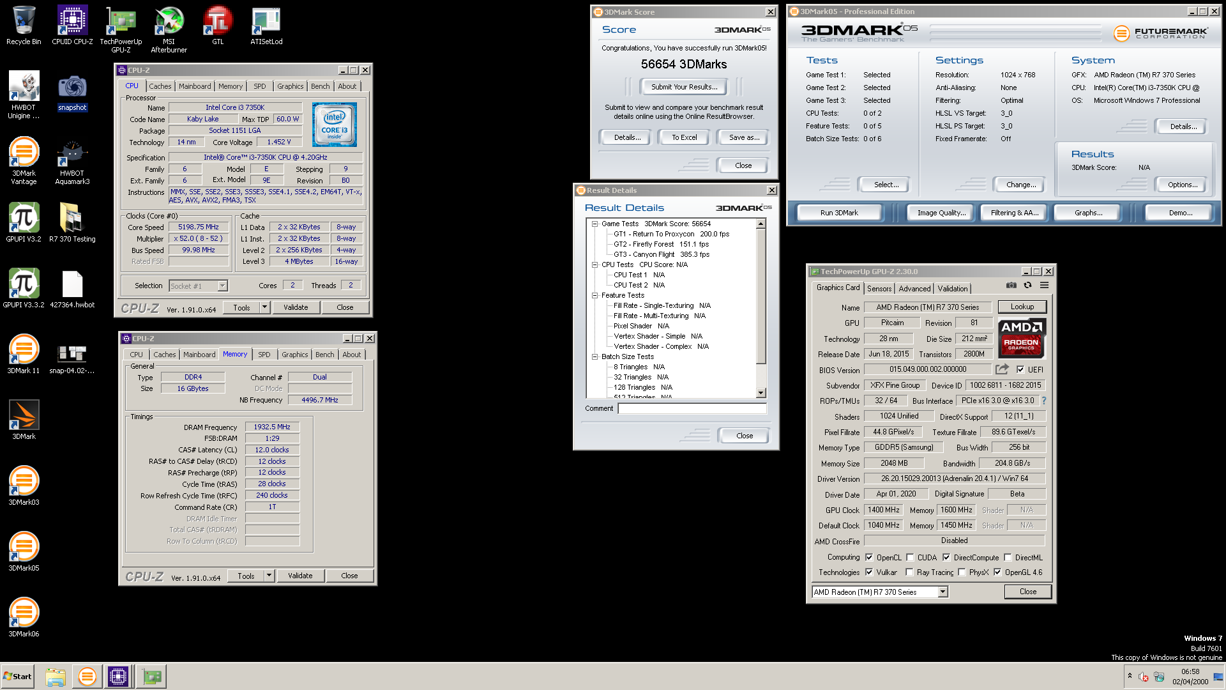Image resolution: width=1226 pixels, height=690 pixels.
Task: Launch 3DMark06 desktop shortcut
Action: click(x=24, y=617)
